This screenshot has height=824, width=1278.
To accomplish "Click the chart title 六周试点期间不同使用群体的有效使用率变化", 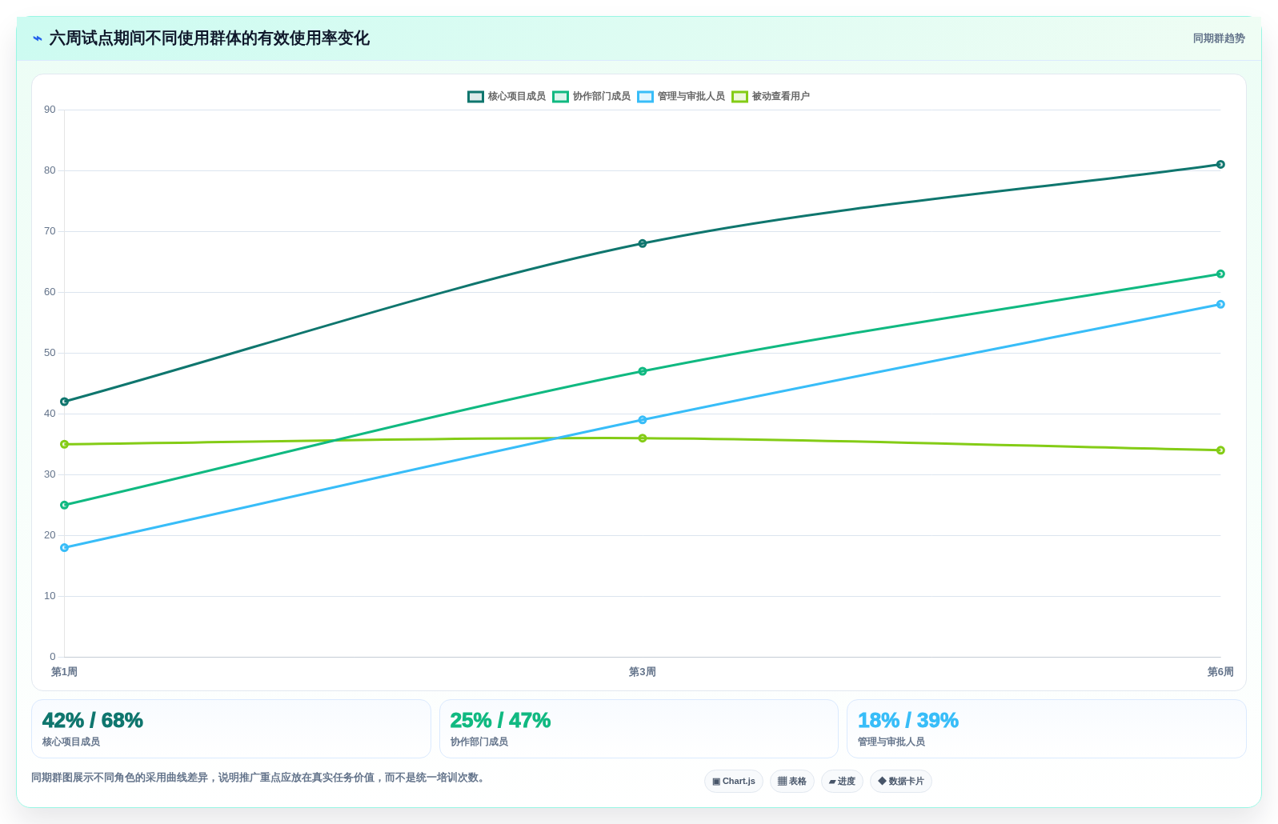I will (210, 38).
